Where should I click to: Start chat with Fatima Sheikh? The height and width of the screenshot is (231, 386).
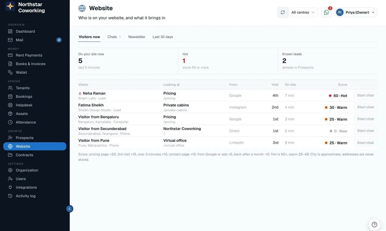click(x=366, y=107)
